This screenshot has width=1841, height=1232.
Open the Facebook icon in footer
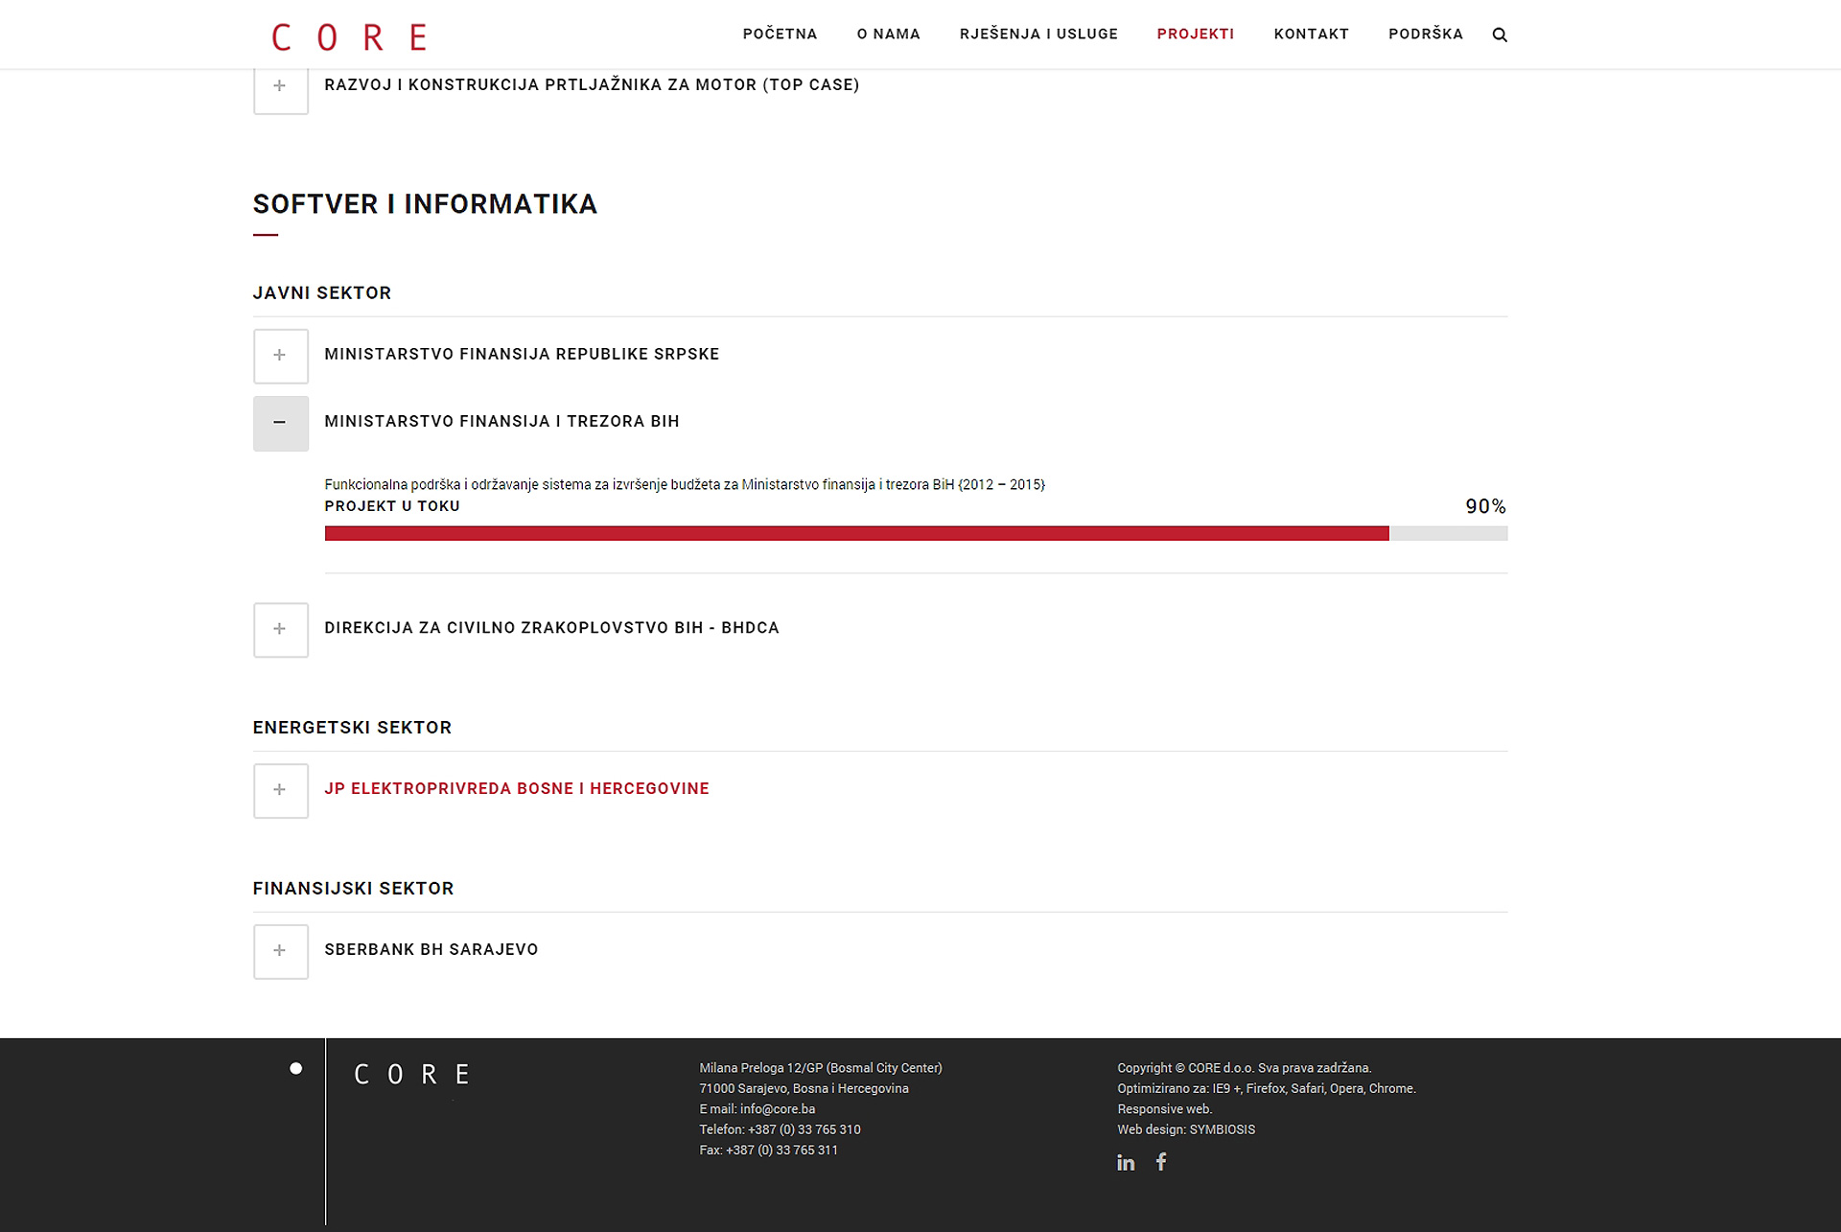tap(1161, 1162)
